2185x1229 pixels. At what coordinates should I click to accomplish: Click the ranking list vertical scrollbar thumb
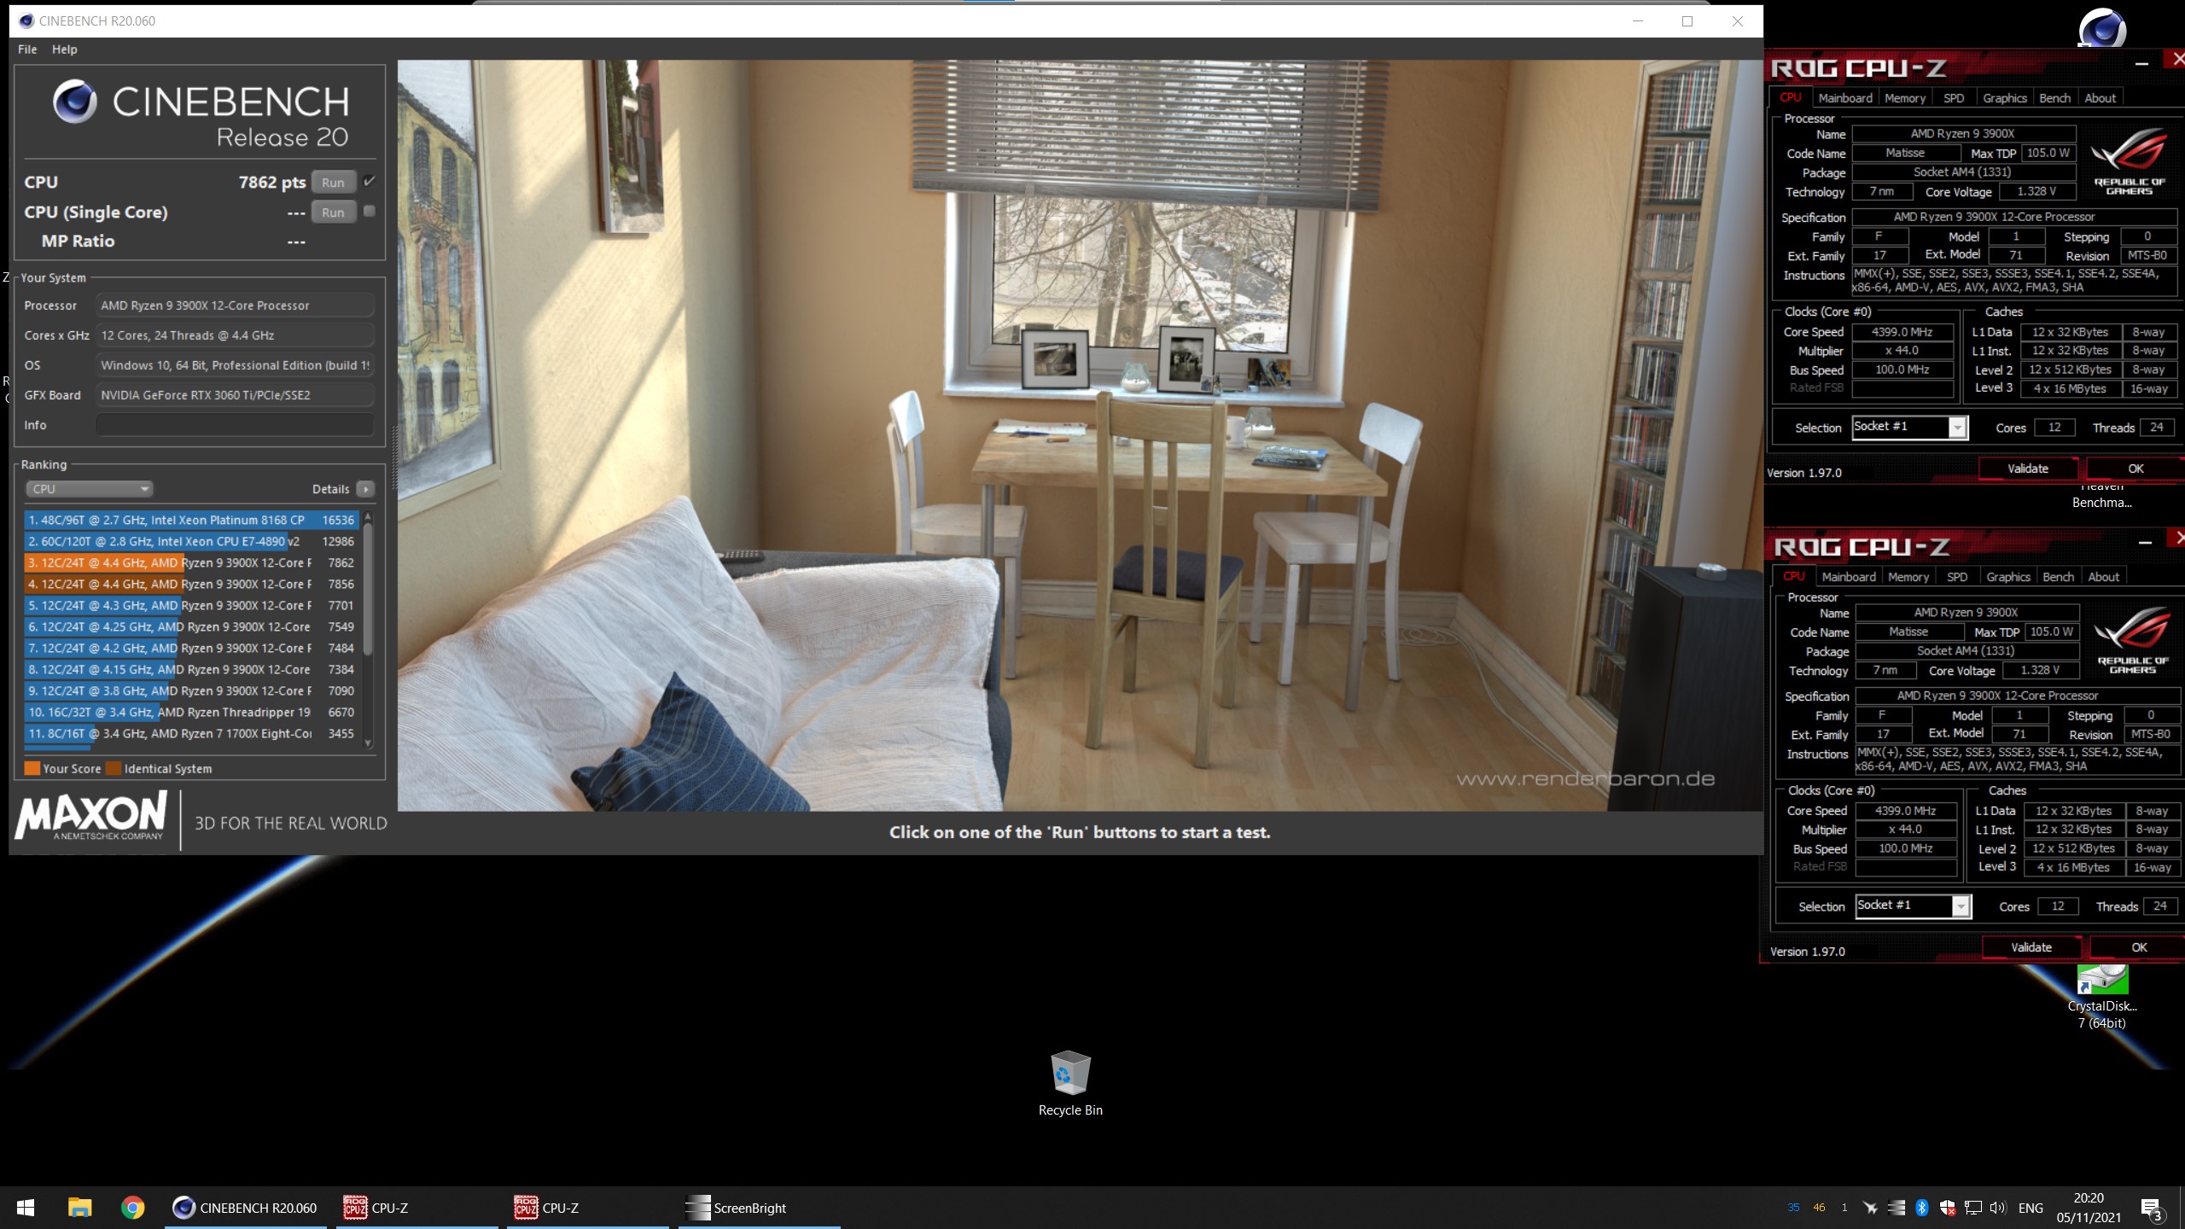tap(369, 589)
